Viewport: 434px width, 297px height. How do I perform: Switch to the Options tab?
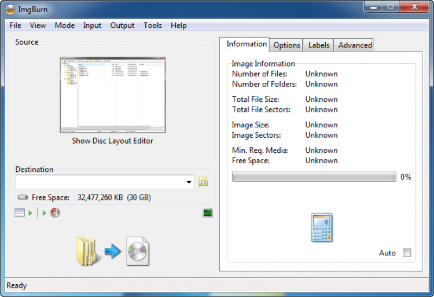point(287,45)
